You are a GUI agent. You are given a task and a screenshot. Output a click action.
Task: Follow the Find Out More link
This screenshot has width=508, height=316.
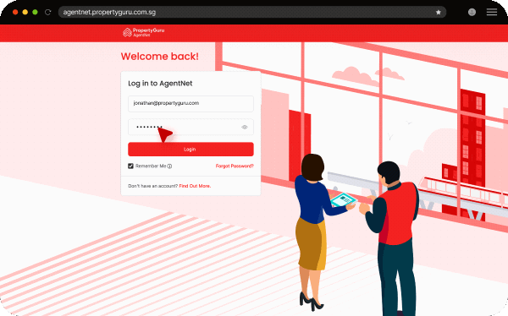coord(195,186)
